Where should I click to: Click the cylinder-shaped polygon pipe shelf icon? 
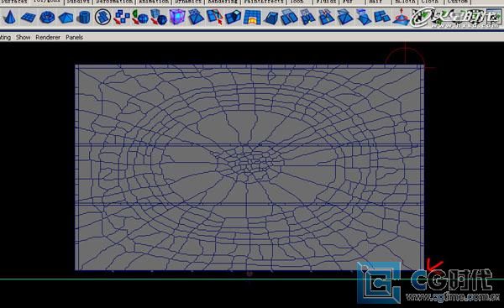[x=84, y=17]
